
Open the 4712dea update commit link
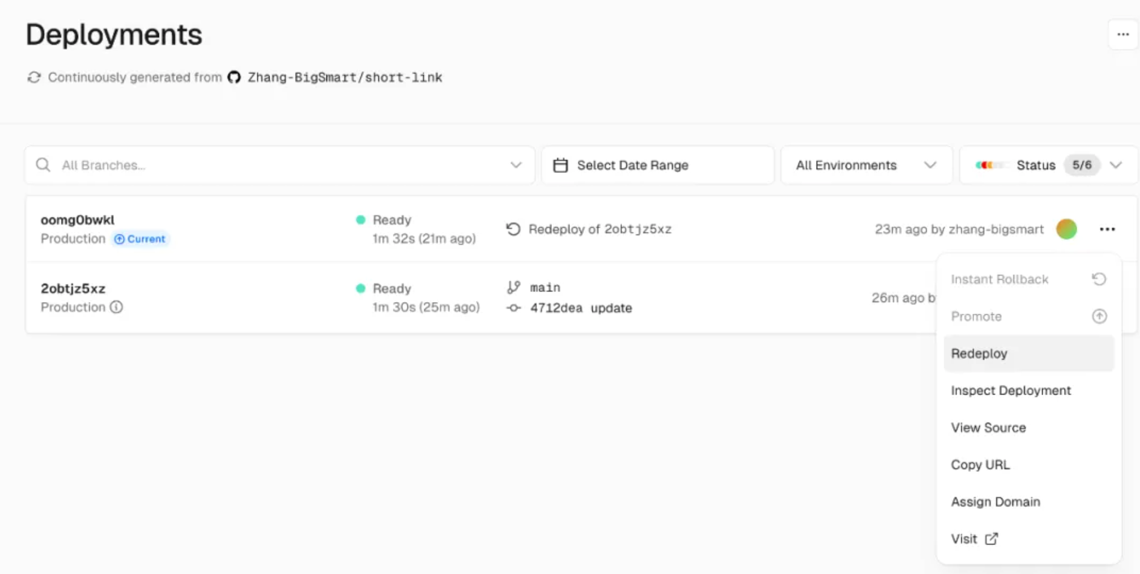click(581, 308)
